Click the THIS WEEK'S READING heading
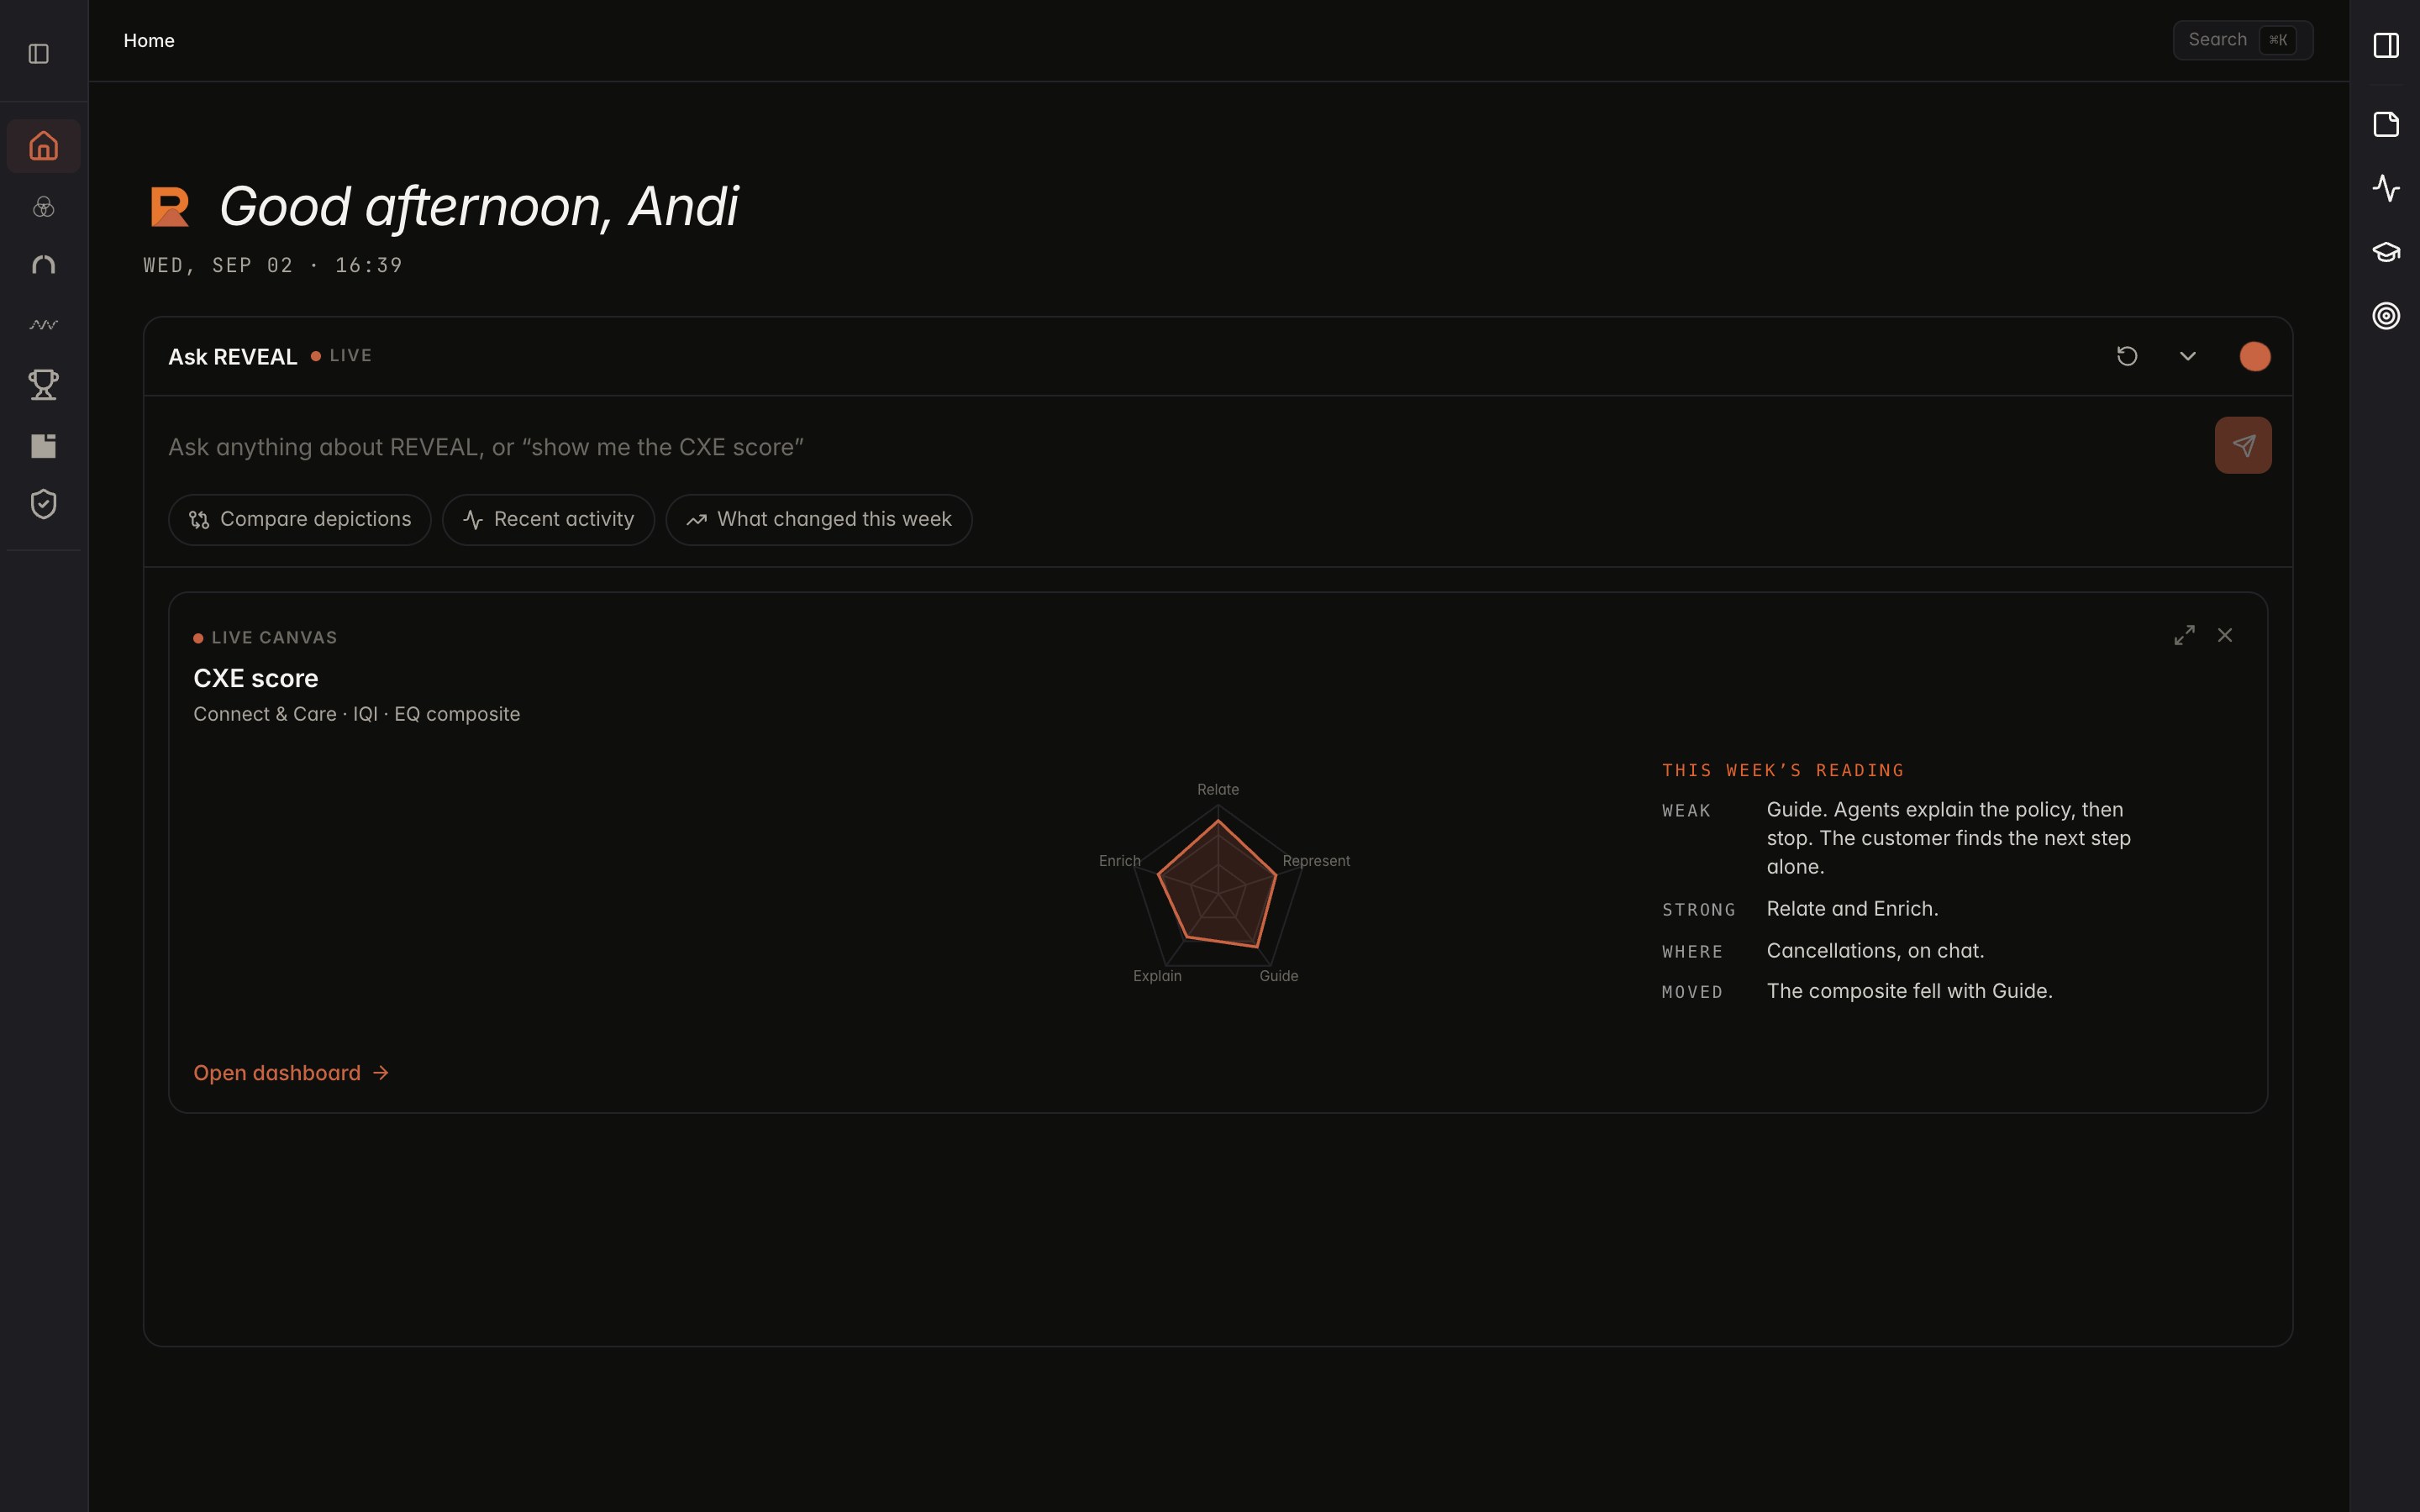 (x=1783, y=770)
